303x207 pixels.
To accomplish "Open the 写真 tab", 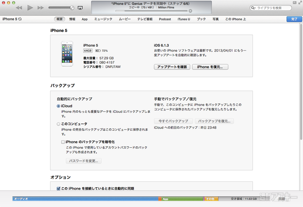I will click(216, 19).
